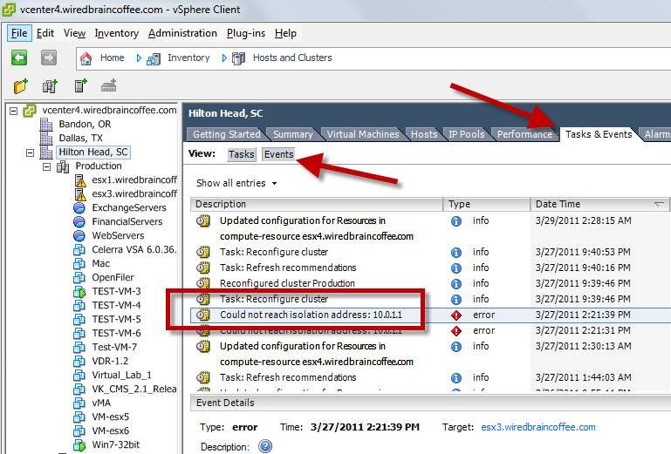Image resolution: width=671 pixels, height=454 pixels.
Task: Select the Tasks & Events tab
Action: [x=599, y=134]
